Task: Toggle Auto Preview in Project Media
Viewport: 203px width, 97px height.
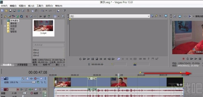Action: [x=49, y=16]
